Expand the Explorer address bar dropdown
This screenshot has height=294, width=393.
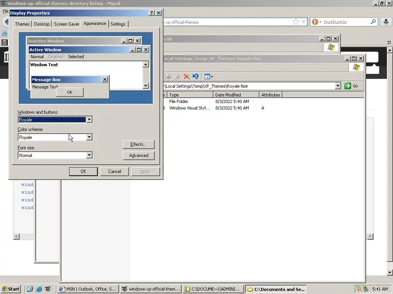(x=338, y=86)
